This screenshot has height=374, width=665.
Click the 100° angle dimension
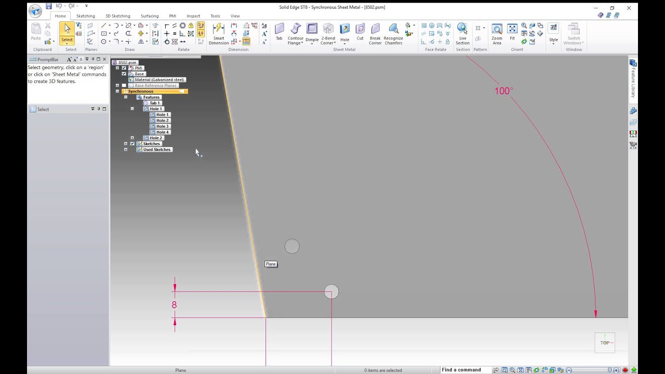(503, 91)
